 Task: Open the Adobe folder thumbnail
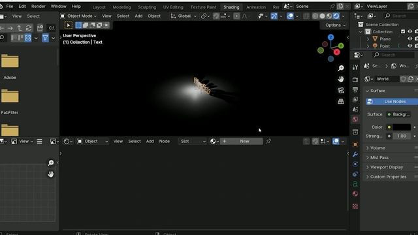pyautogui.click(x=10, y=61)
